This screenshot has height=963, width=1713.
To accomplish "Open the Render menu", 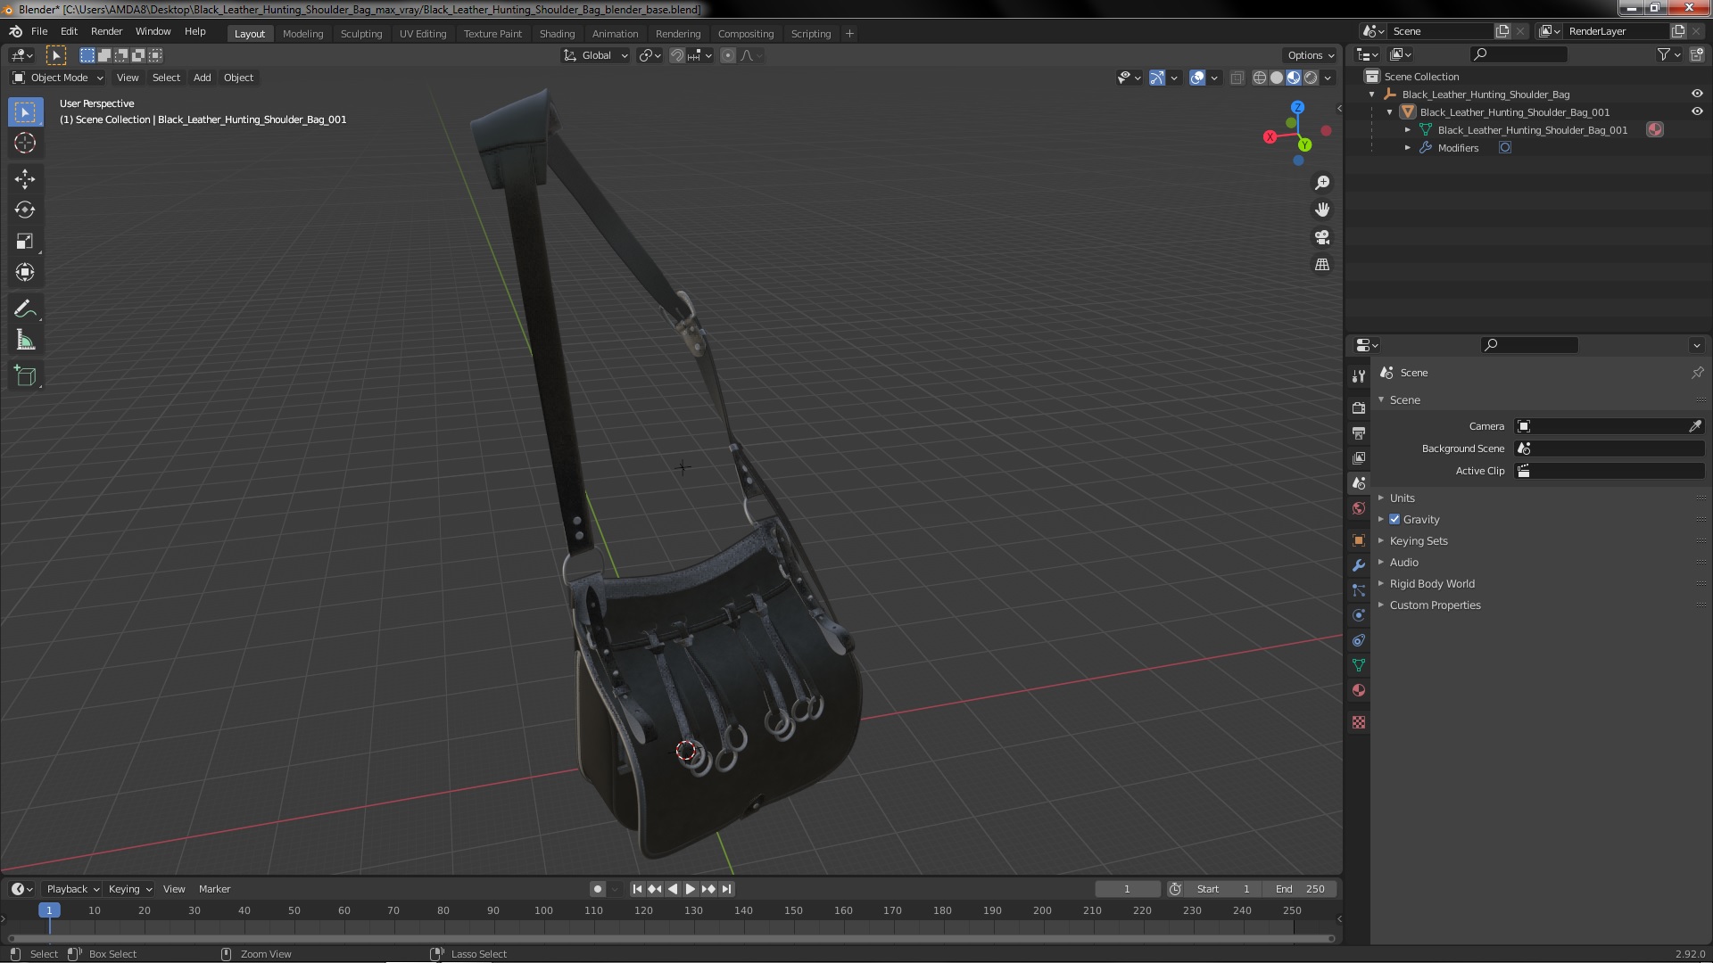I will click(106, 31).
